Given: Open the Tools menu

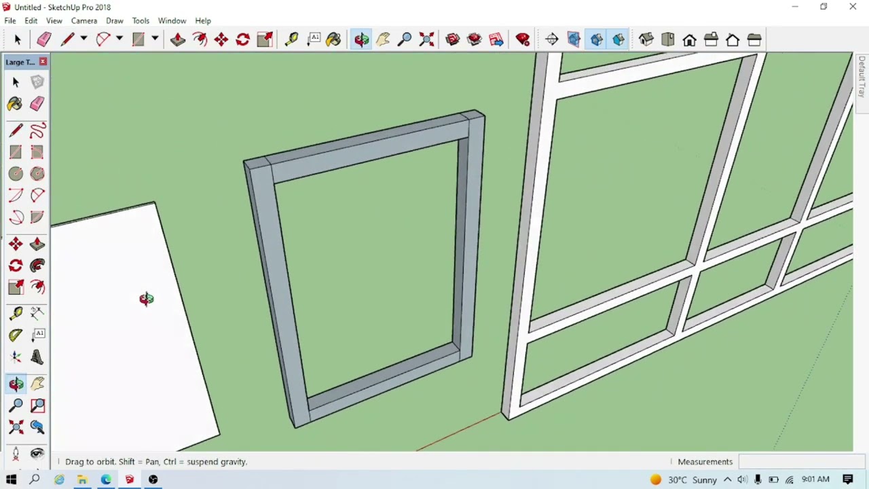Looking at the screenshot, I should [x=141, y=21].
